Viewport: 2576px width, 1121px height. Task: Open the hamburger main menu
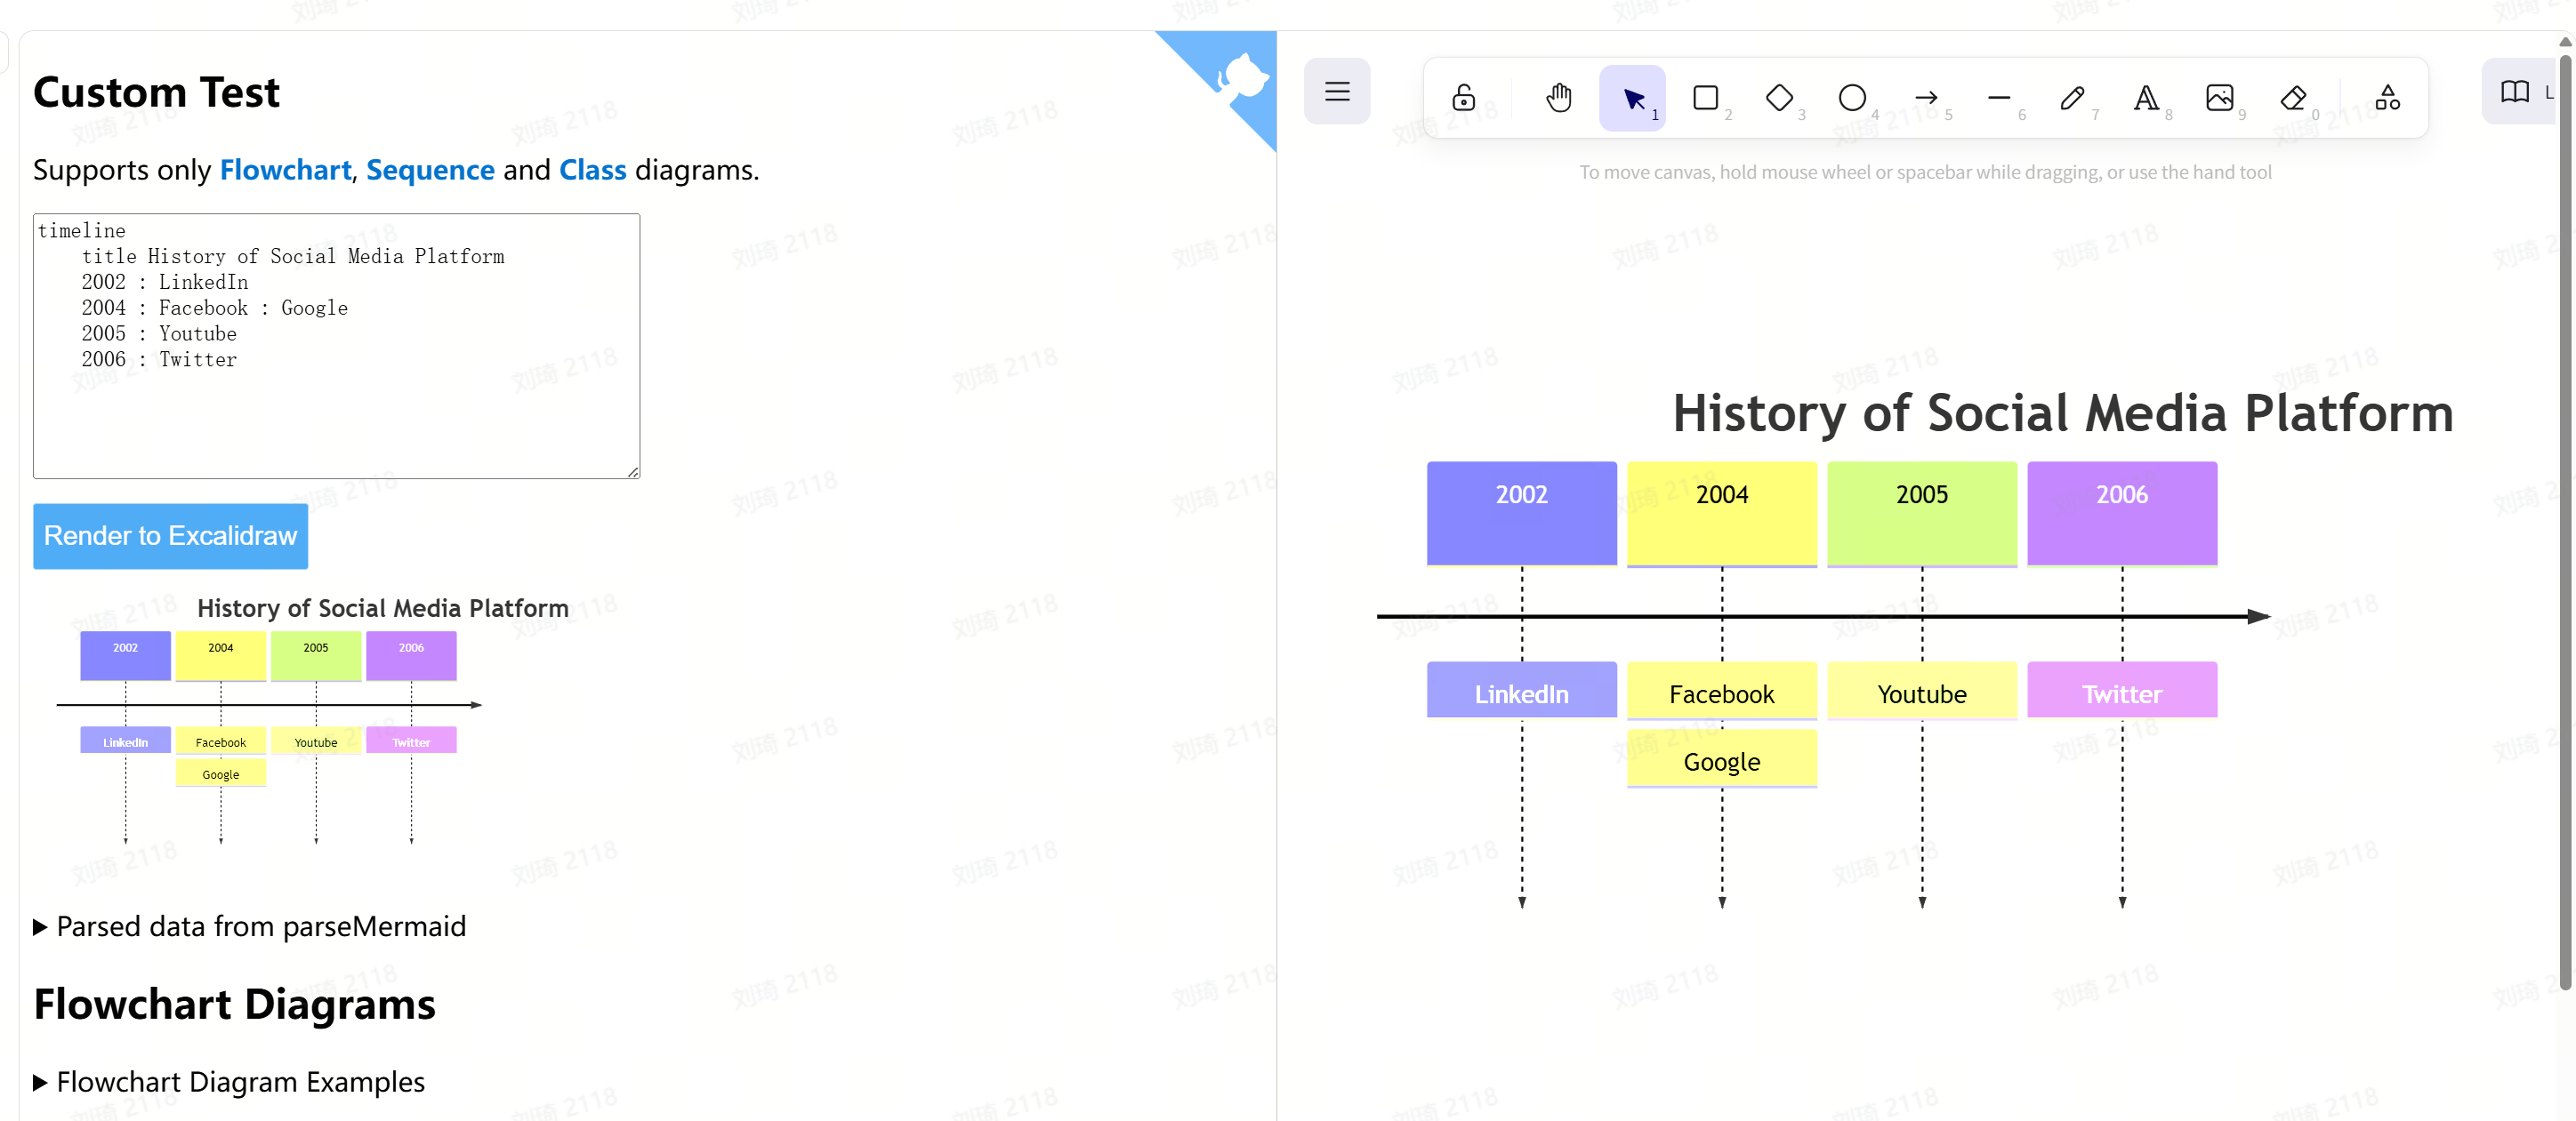point(1337,92)
